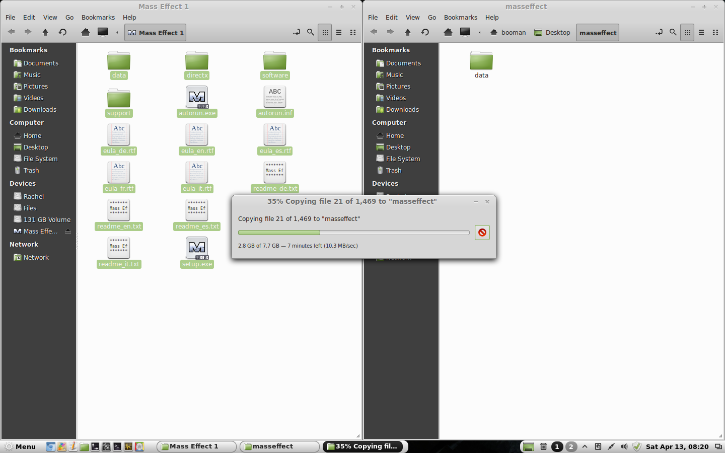
Task: Open volume control in system tray
Action: [x=624, y=446]
